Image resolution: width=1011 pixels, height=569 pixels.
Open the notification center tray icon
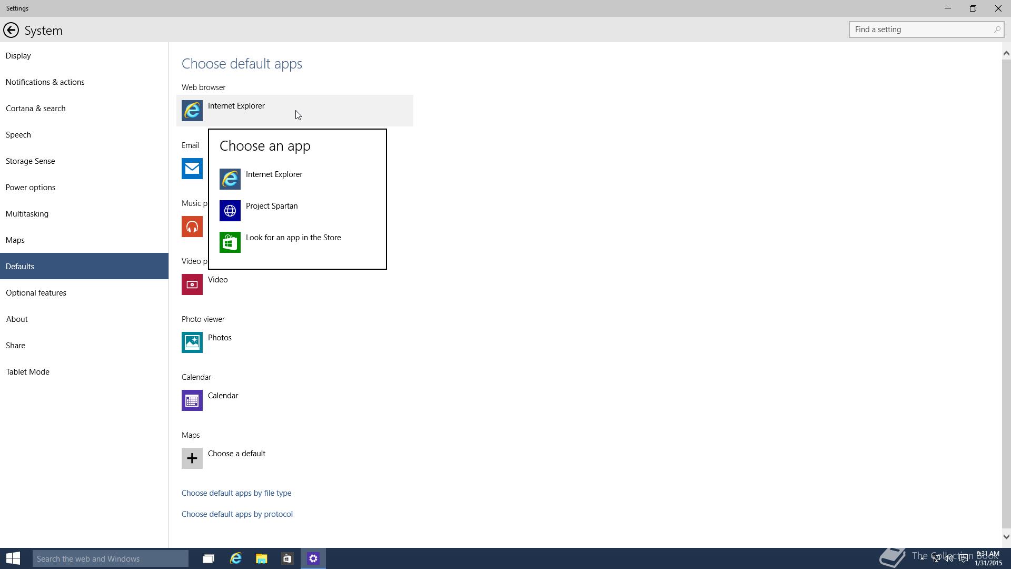[x=963, y=558]
